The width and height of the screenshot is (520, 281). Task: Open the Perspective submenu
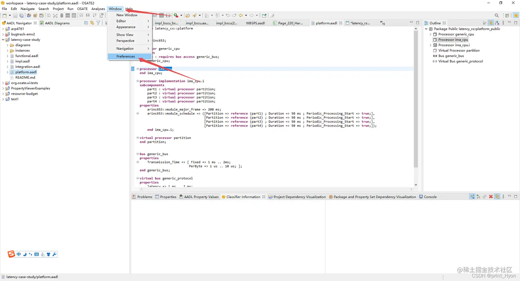click(x=129, y=41)
